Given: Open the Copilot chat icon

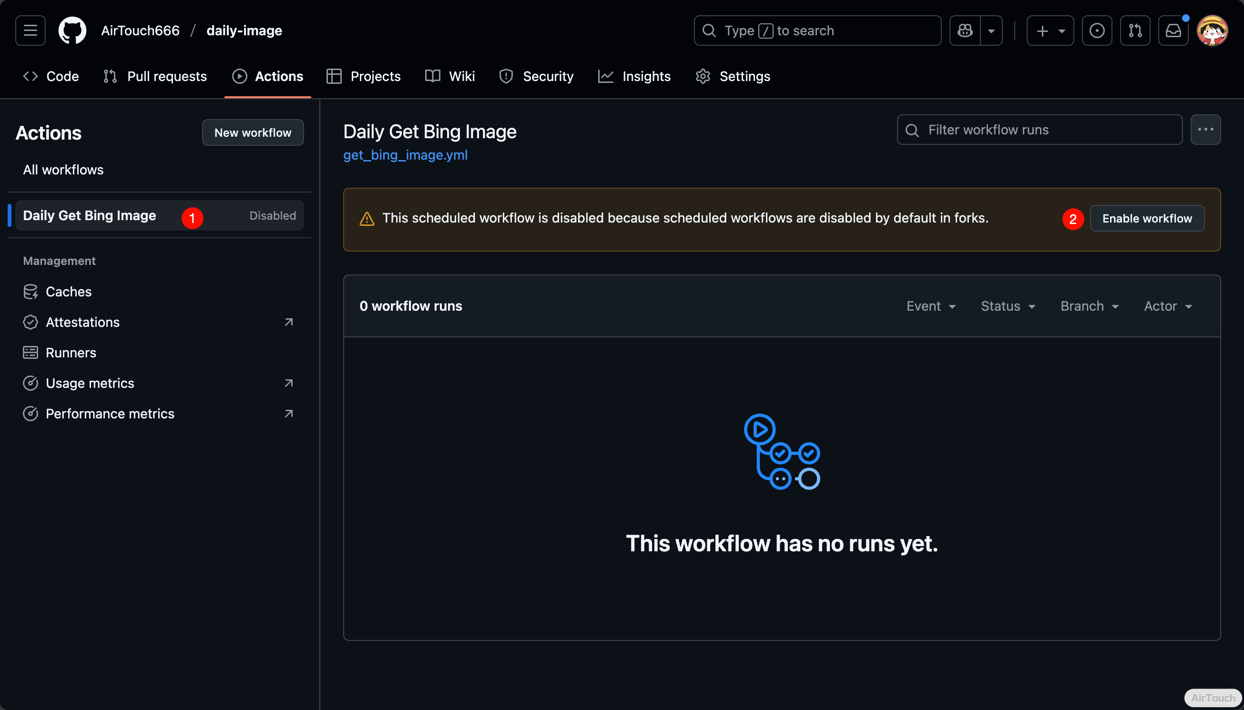Looking at the screenshot, I should click(x=965, y=30).
